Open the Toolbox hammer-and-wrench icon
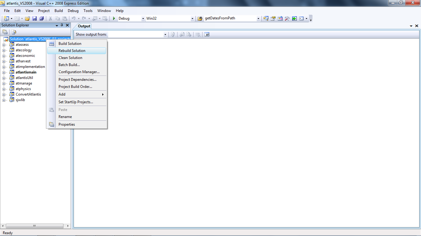The width and height of the screenshot is (421, 236). pos(287,18)
